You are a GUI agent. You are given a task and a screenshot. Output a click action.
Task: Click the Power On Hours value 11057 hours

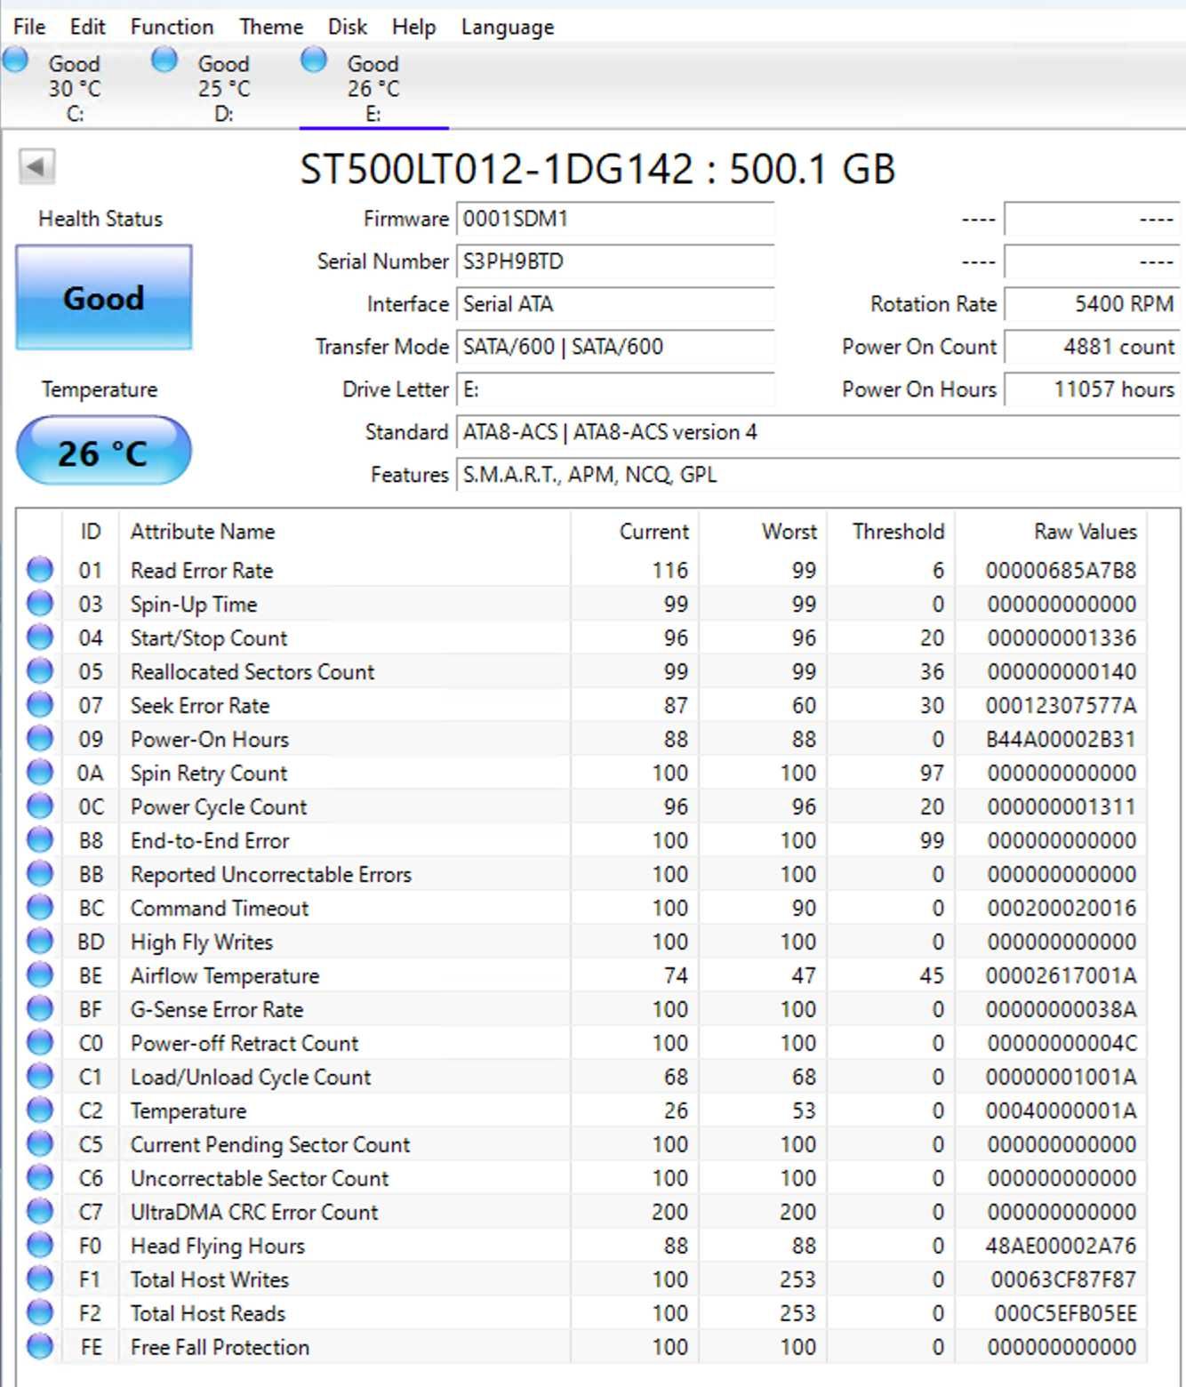[1091, 389]
